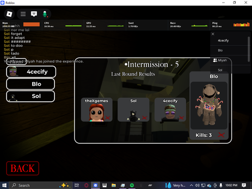Click the Miyah joined the experience message
The image size is (252, 189).
pyautogui.click(x=44, y=61)
